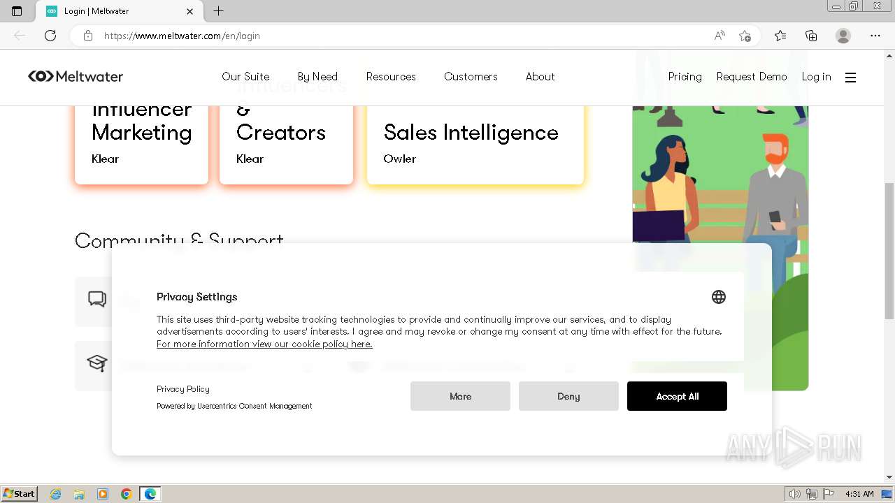Click the Read aloud icon

coord(719,36)
